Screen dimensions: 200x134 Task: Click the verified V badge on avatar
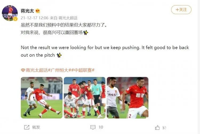point(15,19)
